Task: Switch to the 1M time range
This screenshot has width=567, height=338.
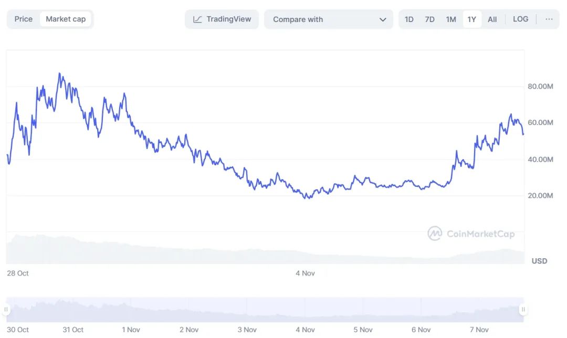Action: coord(451,19)
